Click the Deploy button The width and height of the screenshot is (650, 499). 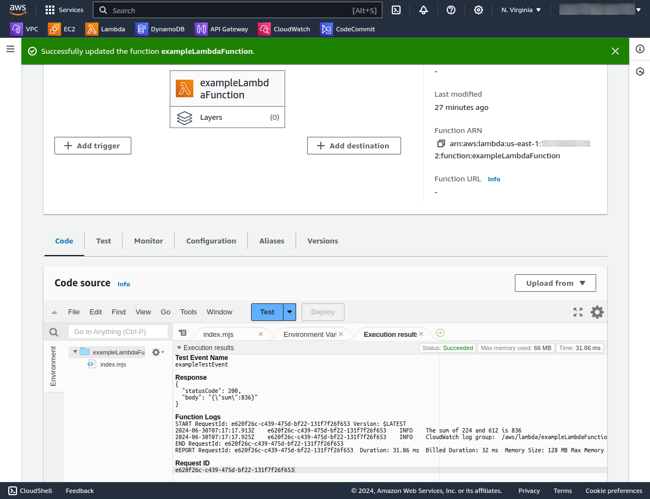pyautogui.click(x=323, y=312)
